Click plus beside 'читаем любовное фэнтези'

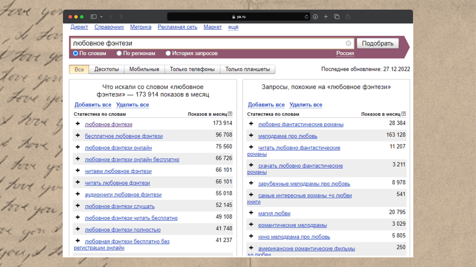[x=78, y=171]
